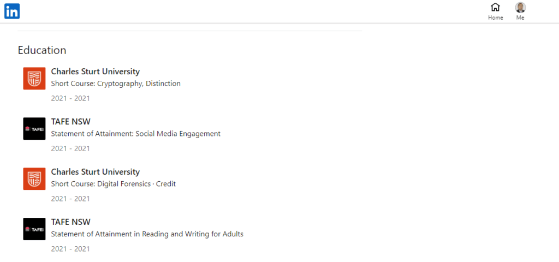
Task: Click first Charles Sturt University logo
Action: pos(34,79)
